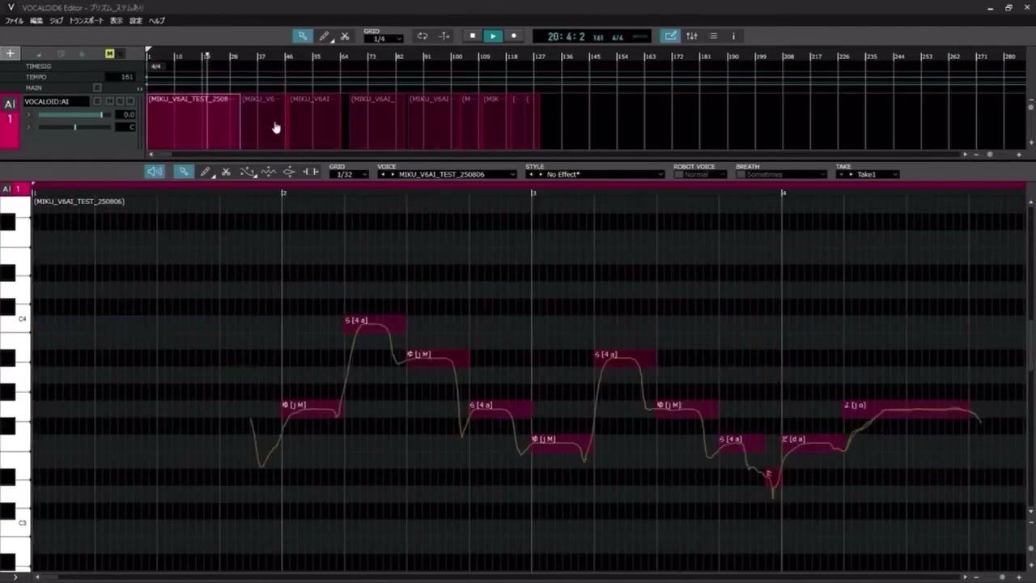Screen dimensions: 1036x583
Task: Enable the ROBOT VOICE checkbox
Action: 678,174
